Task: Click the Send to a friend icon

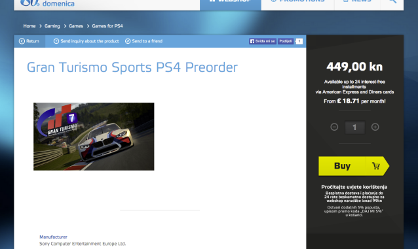Action: (x=128, y=41)
